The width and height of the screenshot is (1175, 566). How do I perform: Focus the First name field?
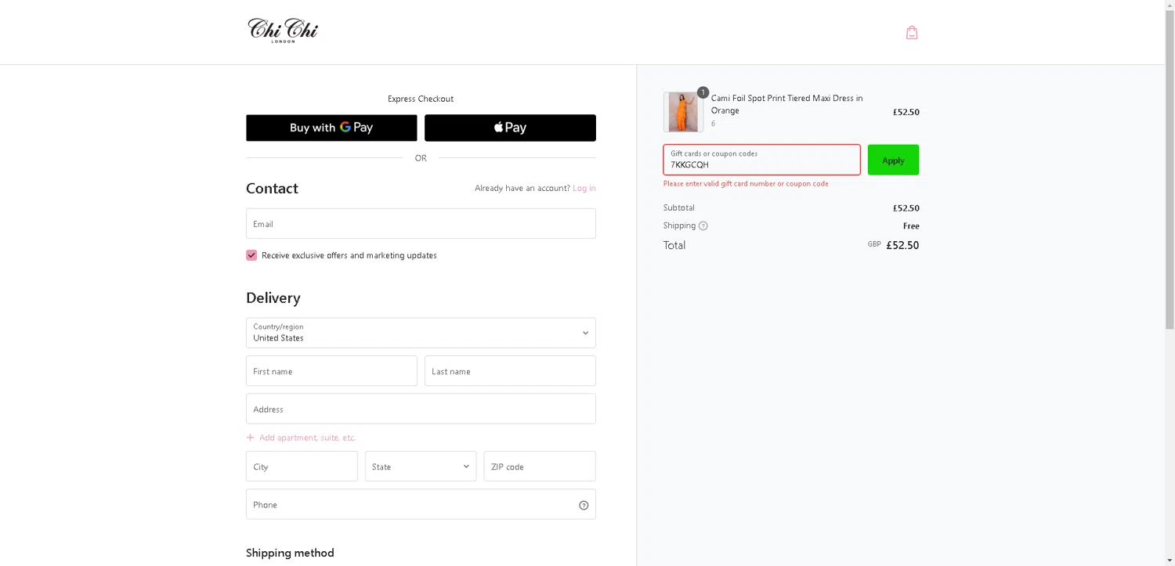[x=331, y=371]
